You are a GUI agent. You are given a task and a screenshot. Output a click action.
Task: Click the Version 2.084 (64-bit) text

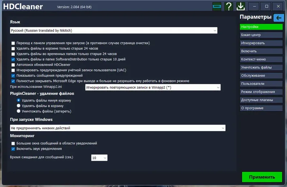click(x=74, y=7)
